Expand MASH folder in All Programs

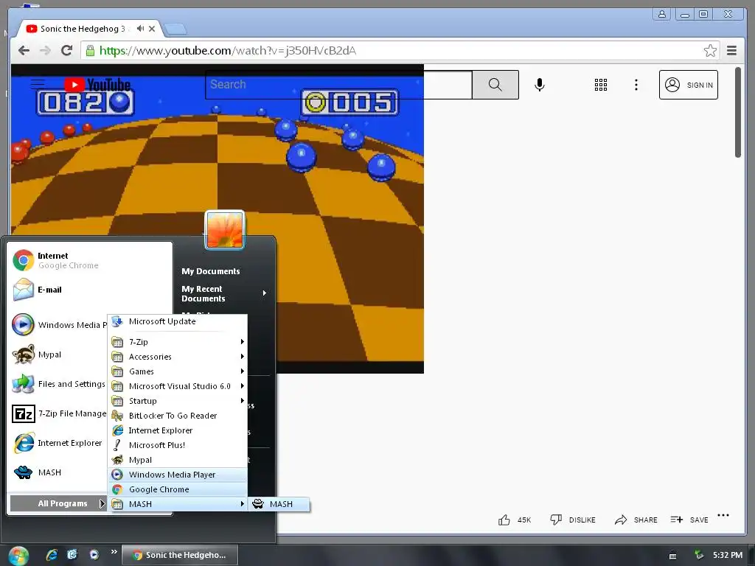[178, 504]
